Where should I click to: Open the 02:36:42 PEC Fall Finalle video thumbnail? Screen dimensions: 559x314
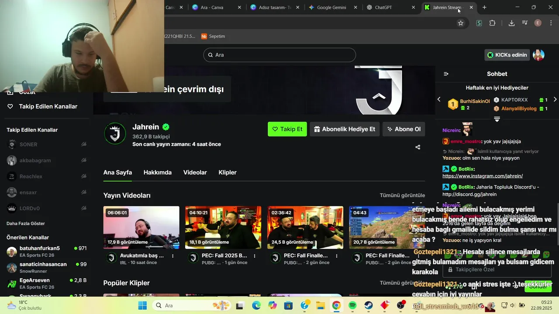pos(305,228)
